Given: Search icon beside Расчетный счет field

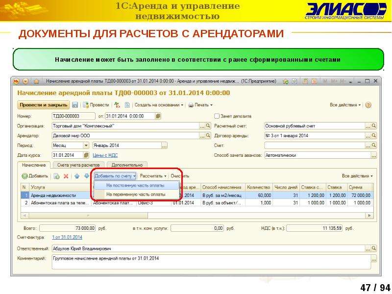Looking at the screenshot, I should point(374,126).
